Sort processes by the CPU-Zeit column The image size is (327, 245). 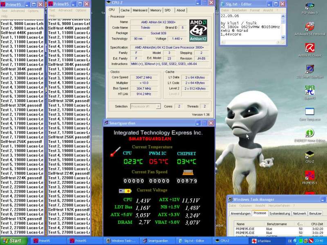(316, 224)
